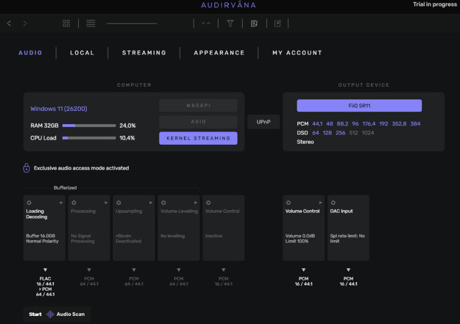Screen dimensions: 460x324
Task: Go back with the left arrow
Action: coord(9,24)
